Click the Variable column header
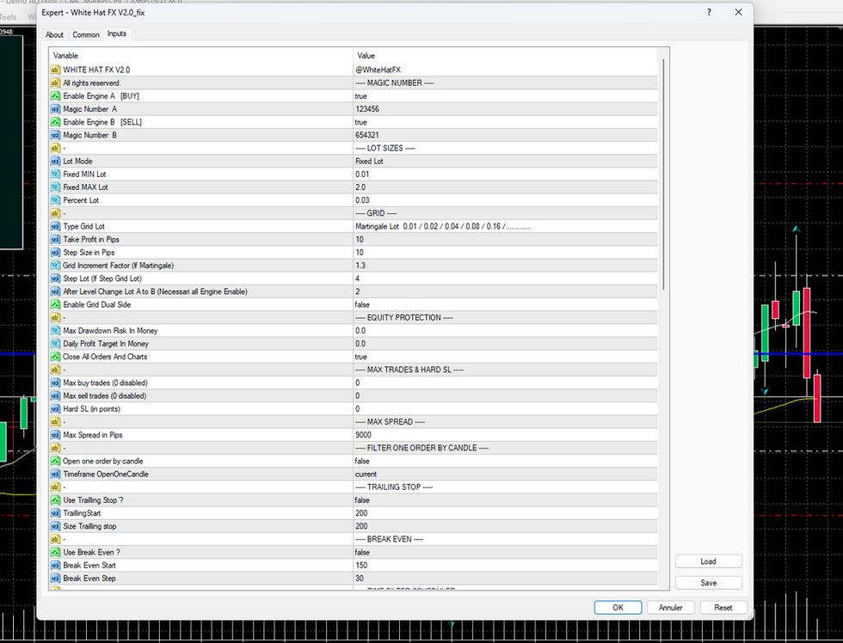The height and width of the screenshot is (643, 843). 201,56
